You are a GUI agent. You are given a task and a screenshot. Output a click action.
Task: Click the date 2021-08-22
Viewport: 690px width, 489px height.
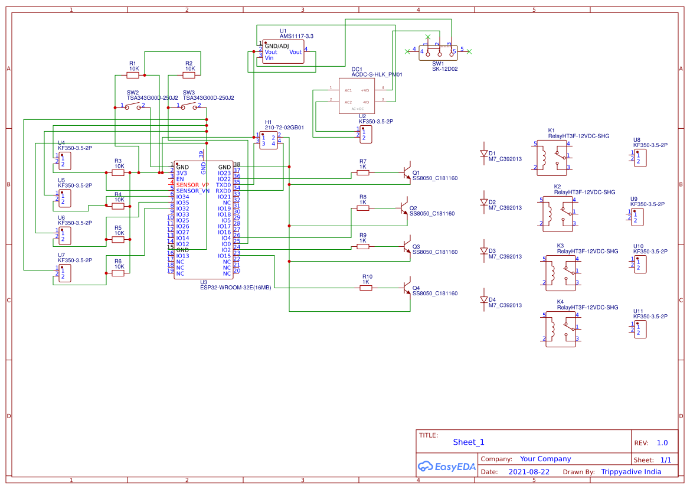click(x=529, y=472)
